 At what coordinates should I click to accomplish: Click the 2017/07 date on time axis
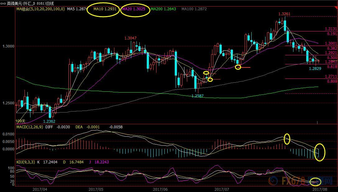click(x=222, y=189)
